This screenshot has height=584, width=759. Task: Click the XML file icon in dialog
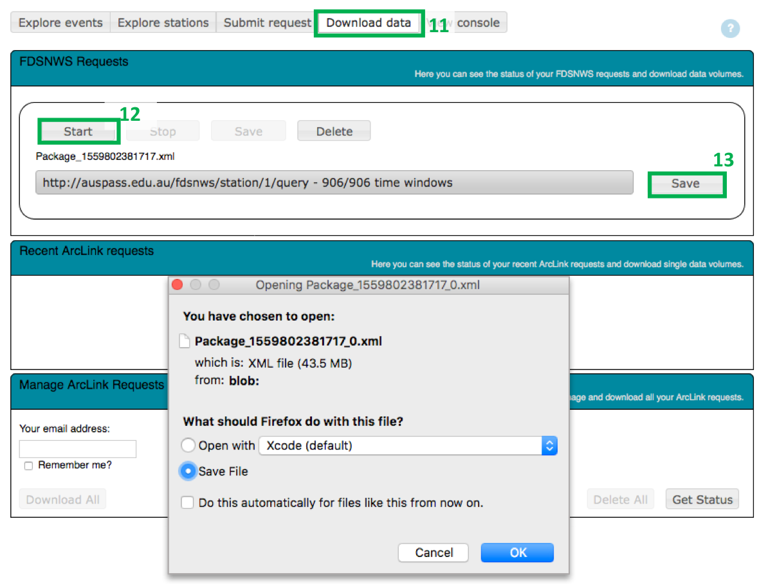[x=185, y=341]
